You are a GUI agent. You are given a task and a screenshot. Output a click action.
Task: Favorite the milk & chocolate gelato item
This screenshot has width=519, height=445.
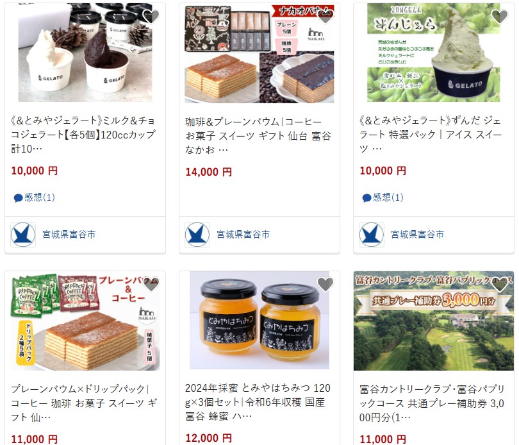tap(151, 16)
